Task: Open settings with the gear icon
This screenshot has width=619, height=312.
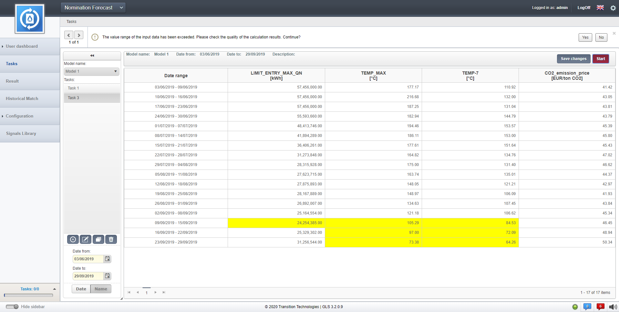Action: [x=613, y=8]
